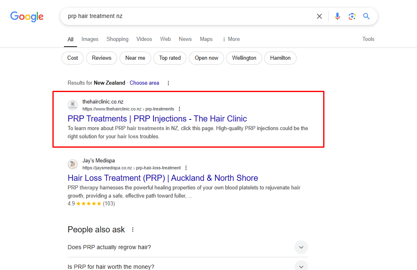Open PRP Treatments | PRP Injections result
This screenshot has width=417, height=270.
pos(157,118)
